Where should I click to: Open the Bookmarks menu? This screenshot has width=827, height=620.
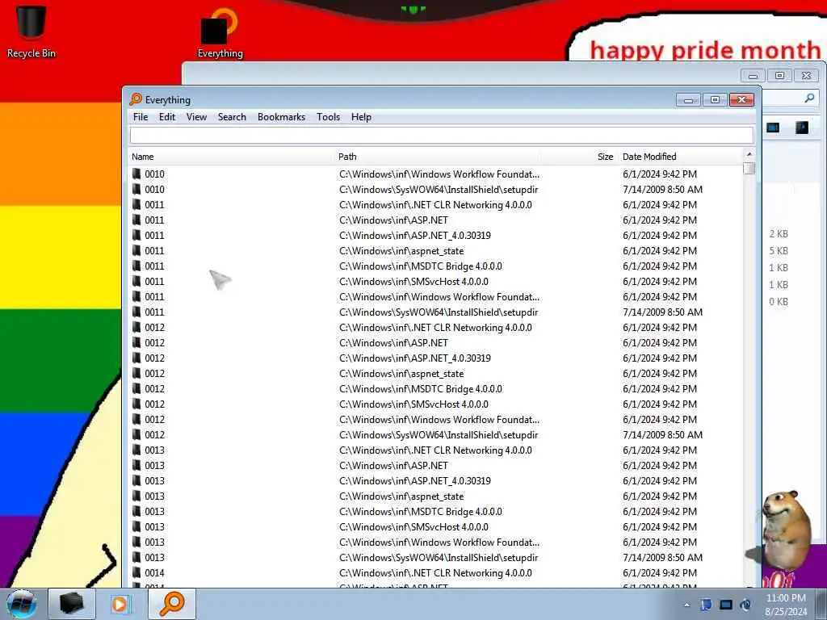[x=281, y=117]
